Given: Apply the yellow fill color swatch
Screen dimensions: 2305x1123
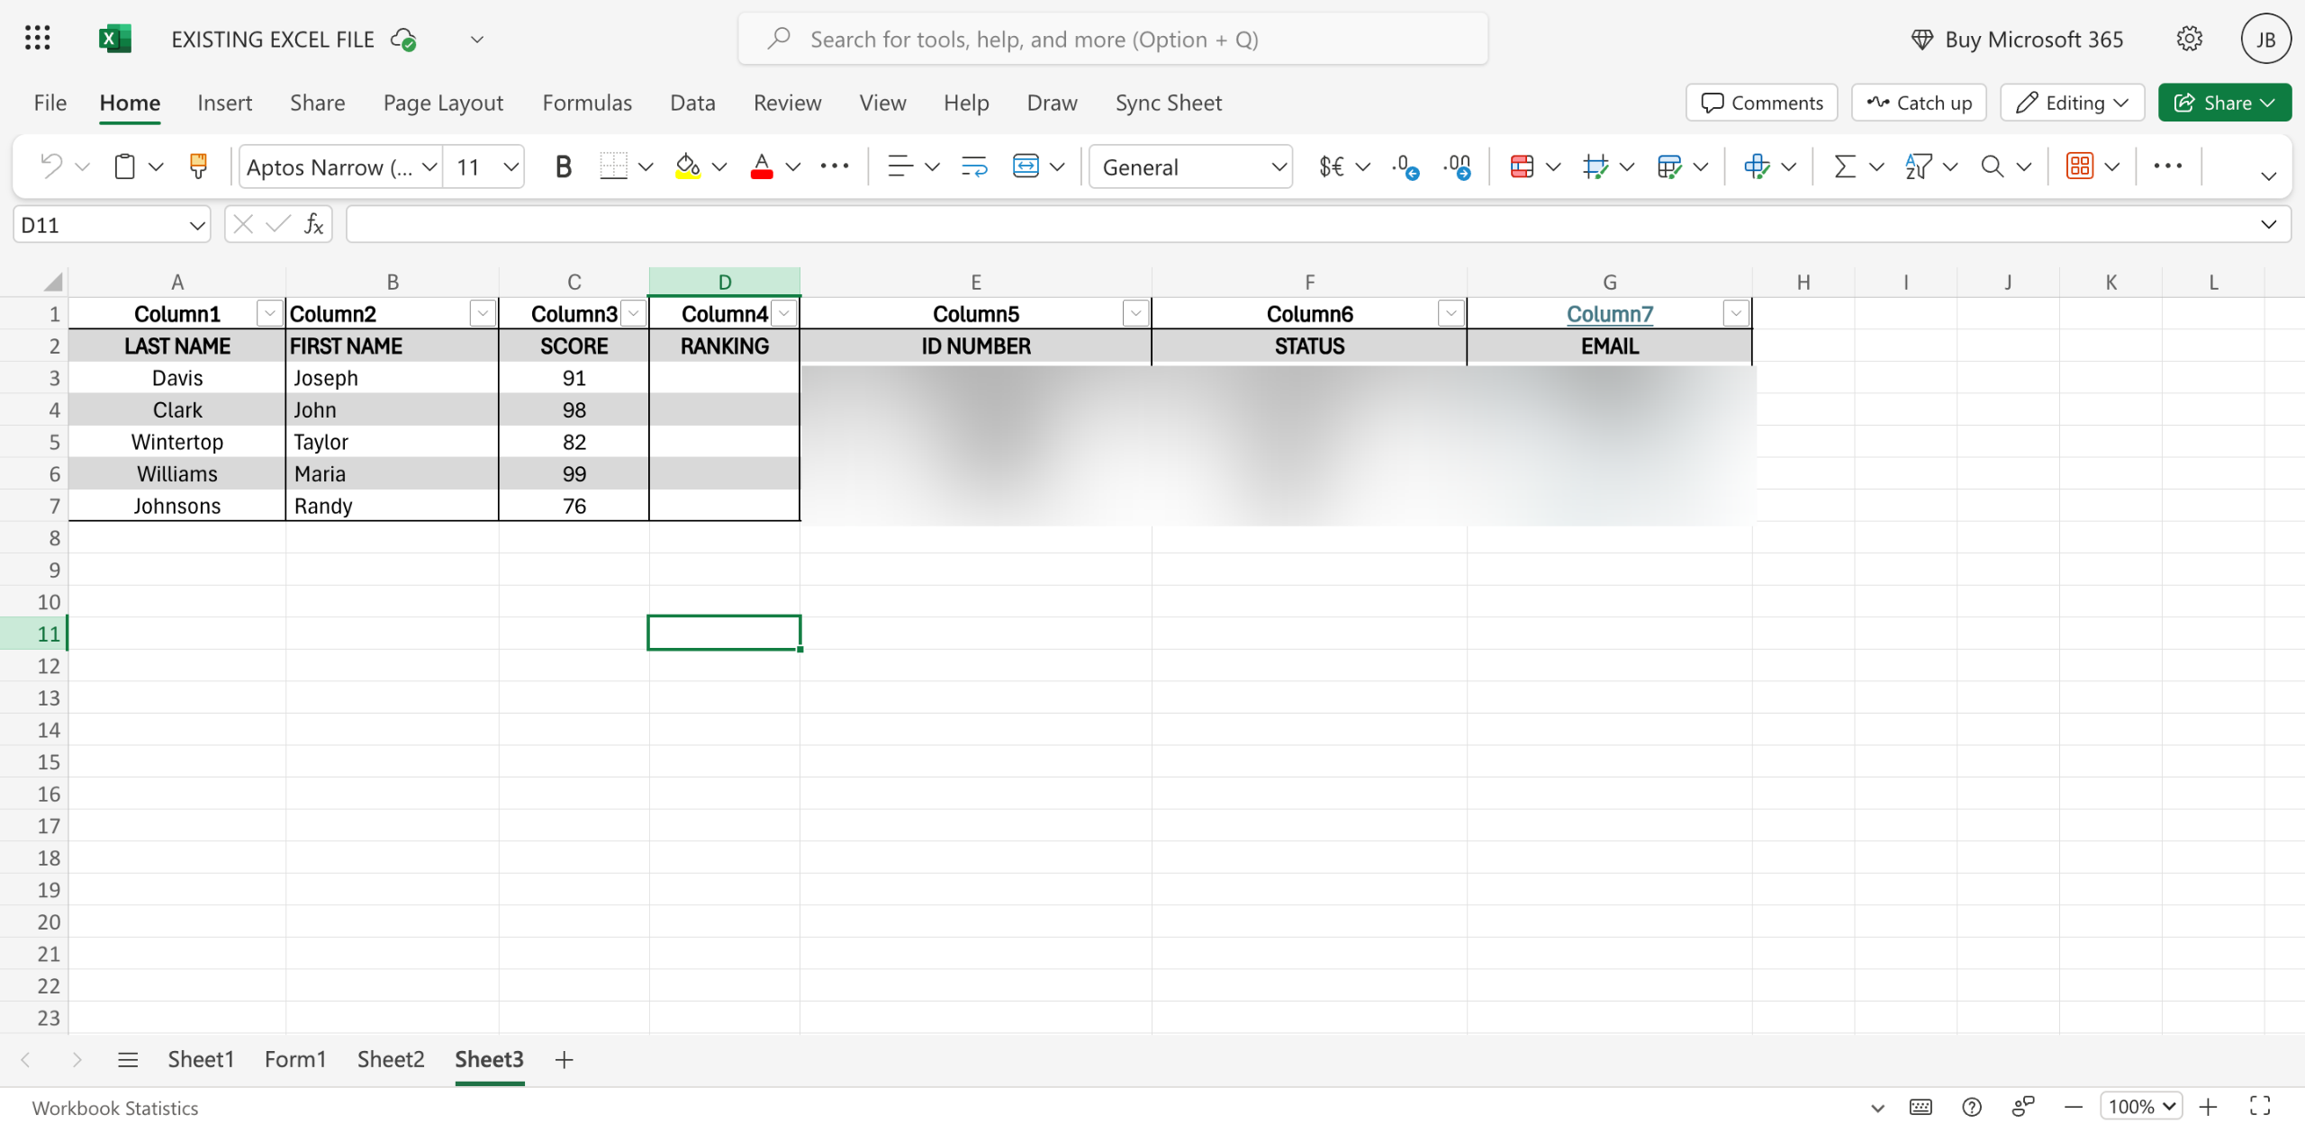Looking at the screenshot, I should tap(689, 166).
